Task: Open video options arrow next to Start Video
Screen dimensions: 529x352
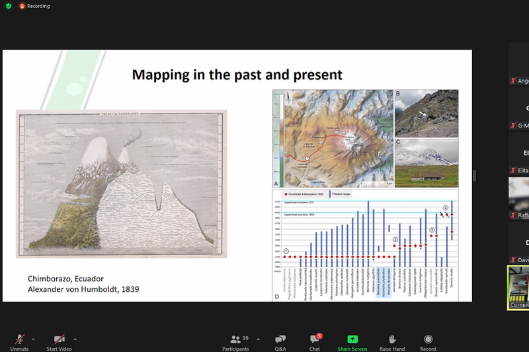Action: (x=75, y=339)
